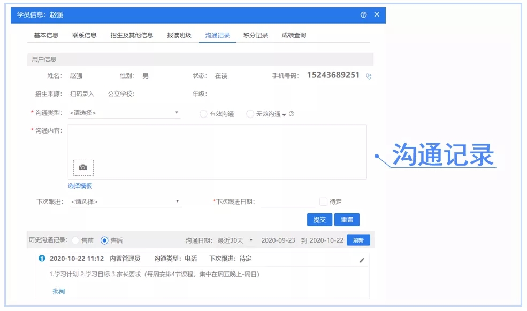The width and height of the screenshot is (527, 311).
Task: Click the phone call icon next to 手机号码
Action: pyautogui.click(x=369, y=76)
